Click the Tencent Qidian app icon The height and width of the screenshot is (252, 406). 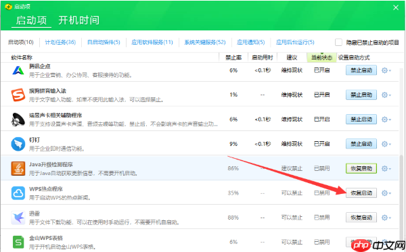18,70
